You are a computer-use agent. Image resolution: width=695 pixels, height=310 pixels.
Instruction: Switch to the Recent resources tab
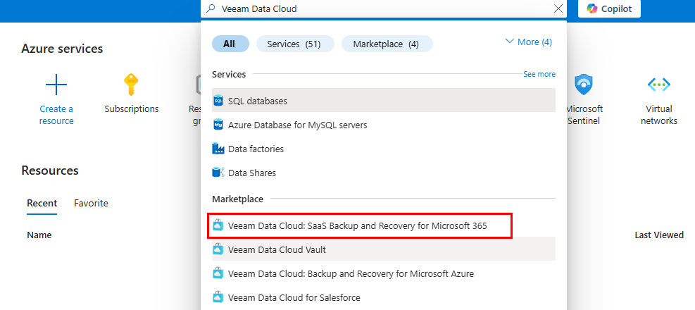click(x=42, y=203)
